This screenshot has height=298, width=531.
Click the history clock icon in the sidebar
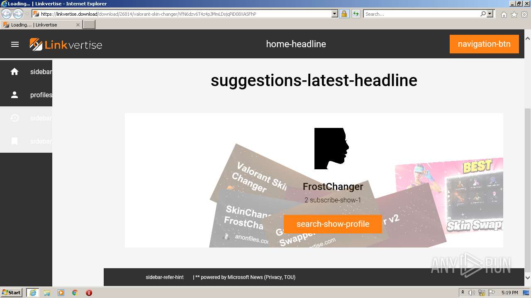[15, 118]
